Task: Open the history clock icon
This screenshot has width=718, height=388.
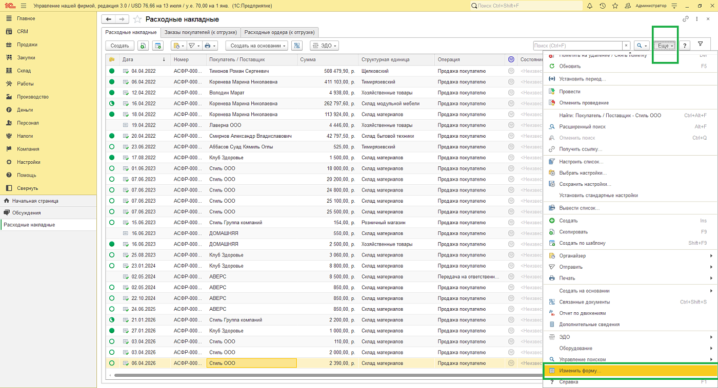Action: point(602,6)
